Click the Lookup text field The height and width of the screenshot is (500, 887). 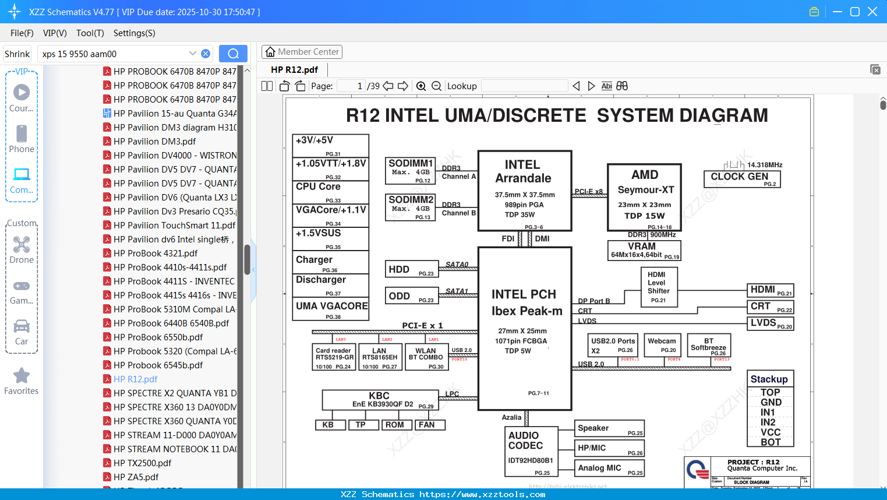pos(525,86)
